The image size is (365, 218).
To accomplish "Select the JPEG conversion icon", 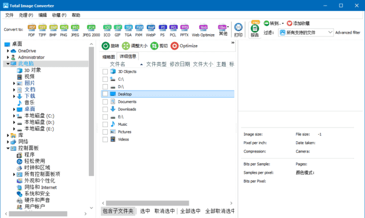I will [x=75, y=30].
